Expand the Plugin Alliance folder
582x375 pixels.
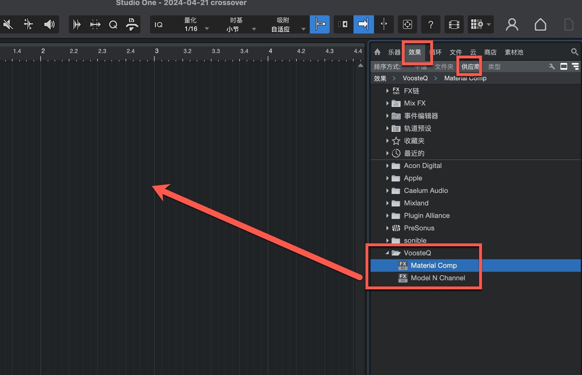pyautogui.click(x=387, y=215)
